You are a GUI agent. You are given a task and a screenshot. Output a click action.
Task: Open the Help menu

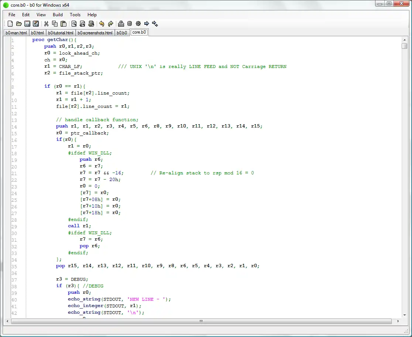tap(92, 15)
